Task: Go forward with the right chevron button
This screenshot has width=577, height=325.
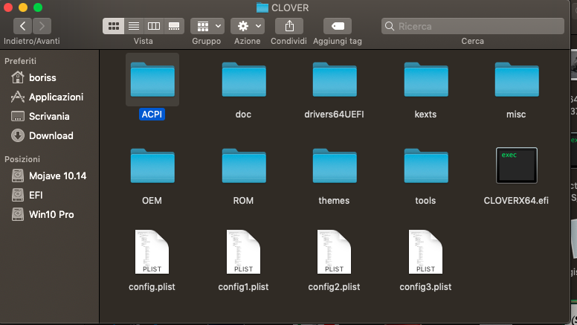Action: 42,26
